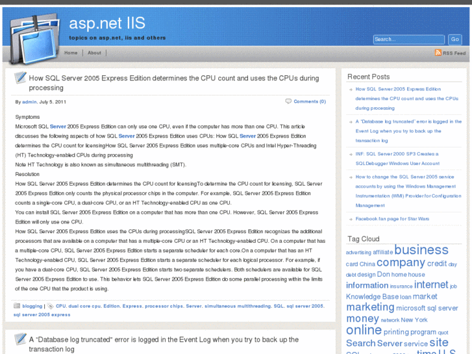Click the comments speech bubble icon
The width and height of the screenshot is (472, 354).
[x=288, y=101]
